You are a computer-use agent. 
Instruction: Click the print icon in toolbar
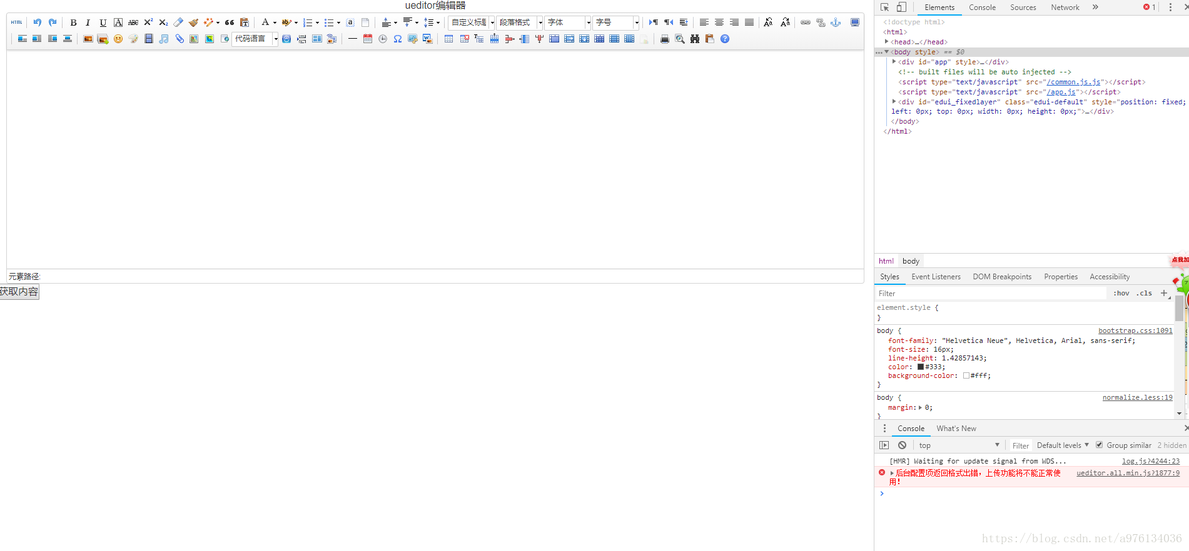665,39
